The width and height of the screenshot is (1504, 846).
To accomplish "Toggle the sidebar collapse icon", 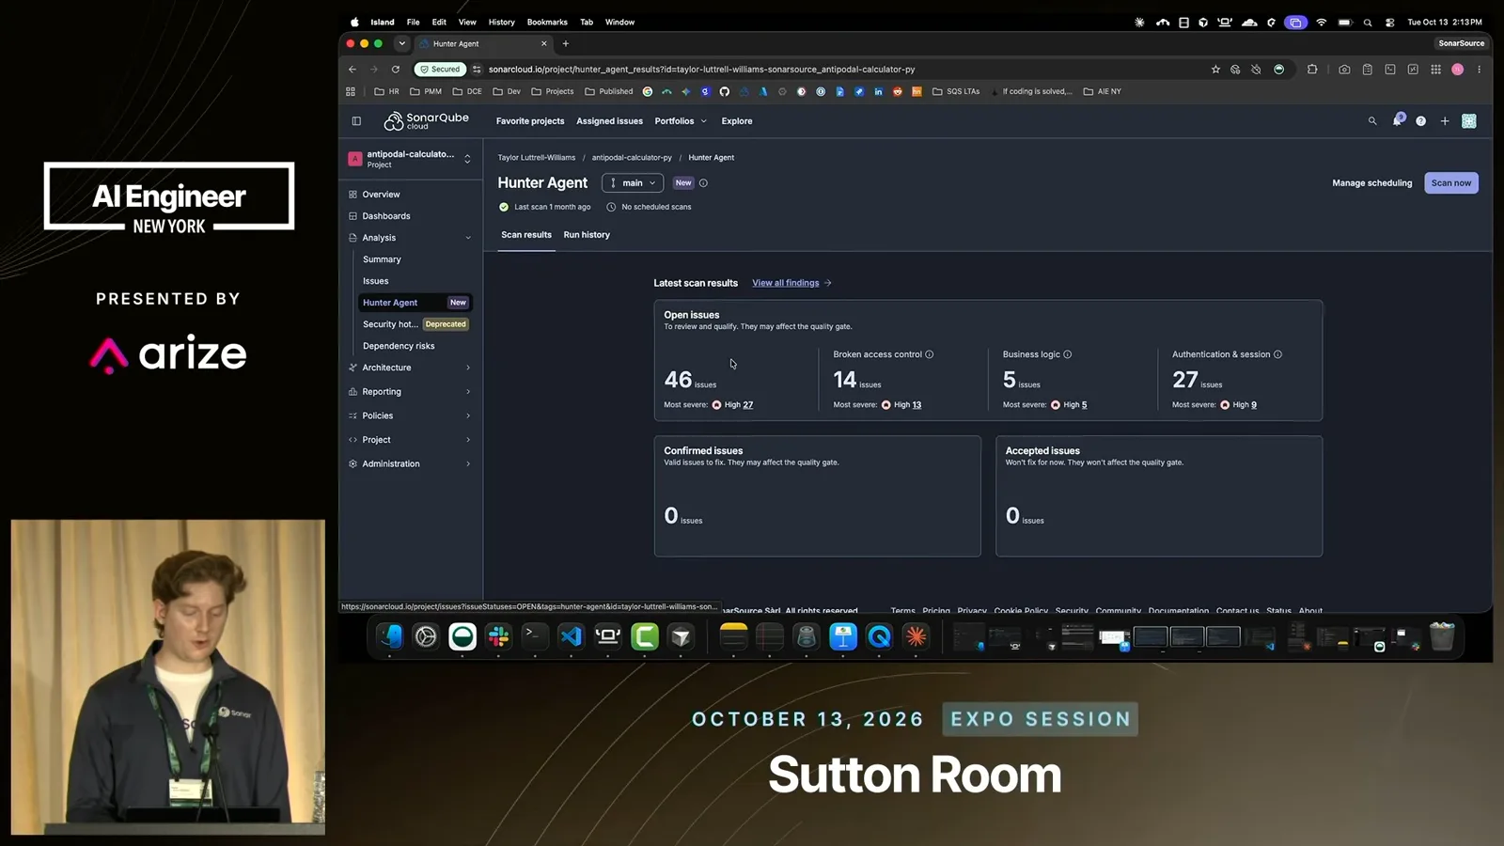I will point(356,121).
